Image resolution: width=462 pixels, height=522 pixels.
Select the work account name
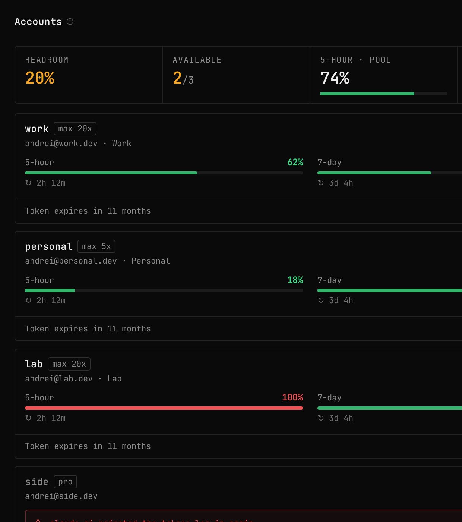(x=37, y=129)
